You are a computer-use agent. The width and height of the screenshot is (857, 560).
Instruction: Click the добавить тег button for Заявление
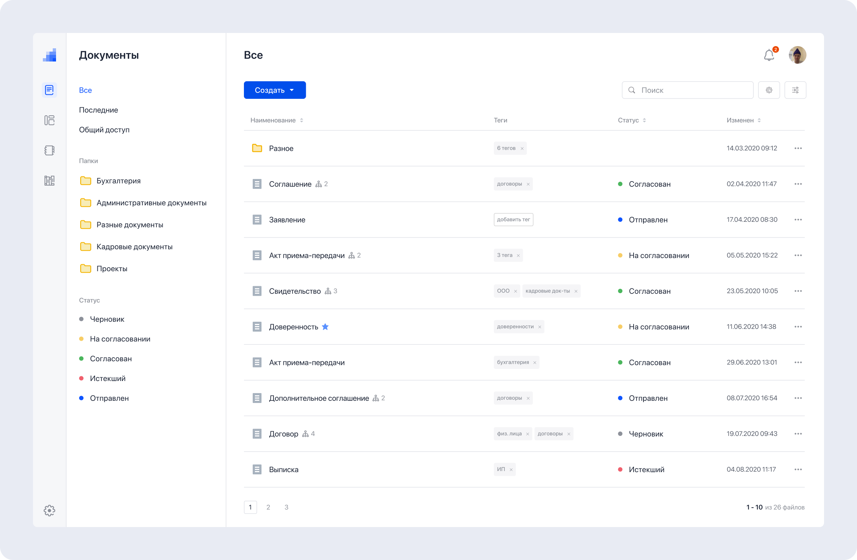tap(513, 220)
